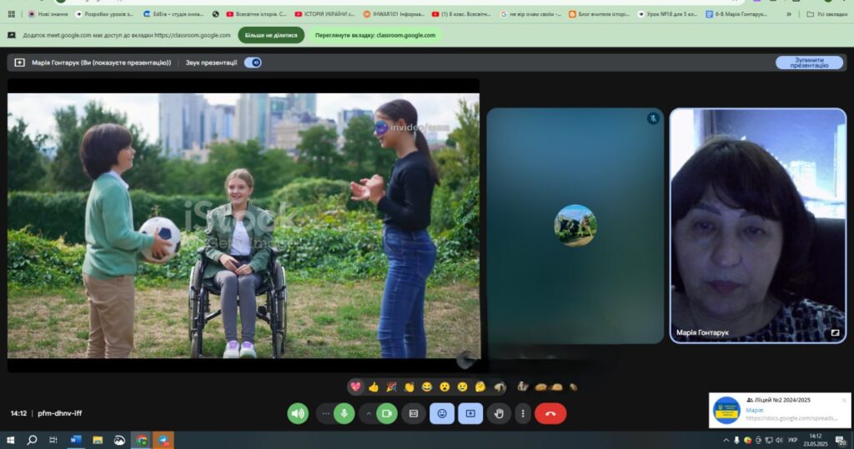Open the Windows Start menu
The width and height of the screenshot is (854, 449).
point(10,440)
